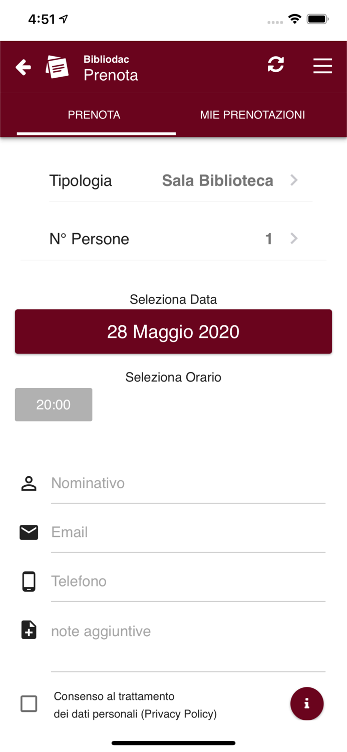347x752 pixels.
Task: Select Sala Biblioteca to change room type
Action: (217, 180)
